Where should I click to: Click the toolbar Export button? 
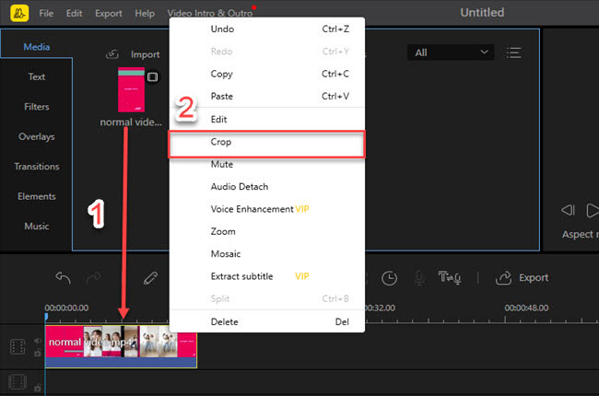(x=522, y=277)
